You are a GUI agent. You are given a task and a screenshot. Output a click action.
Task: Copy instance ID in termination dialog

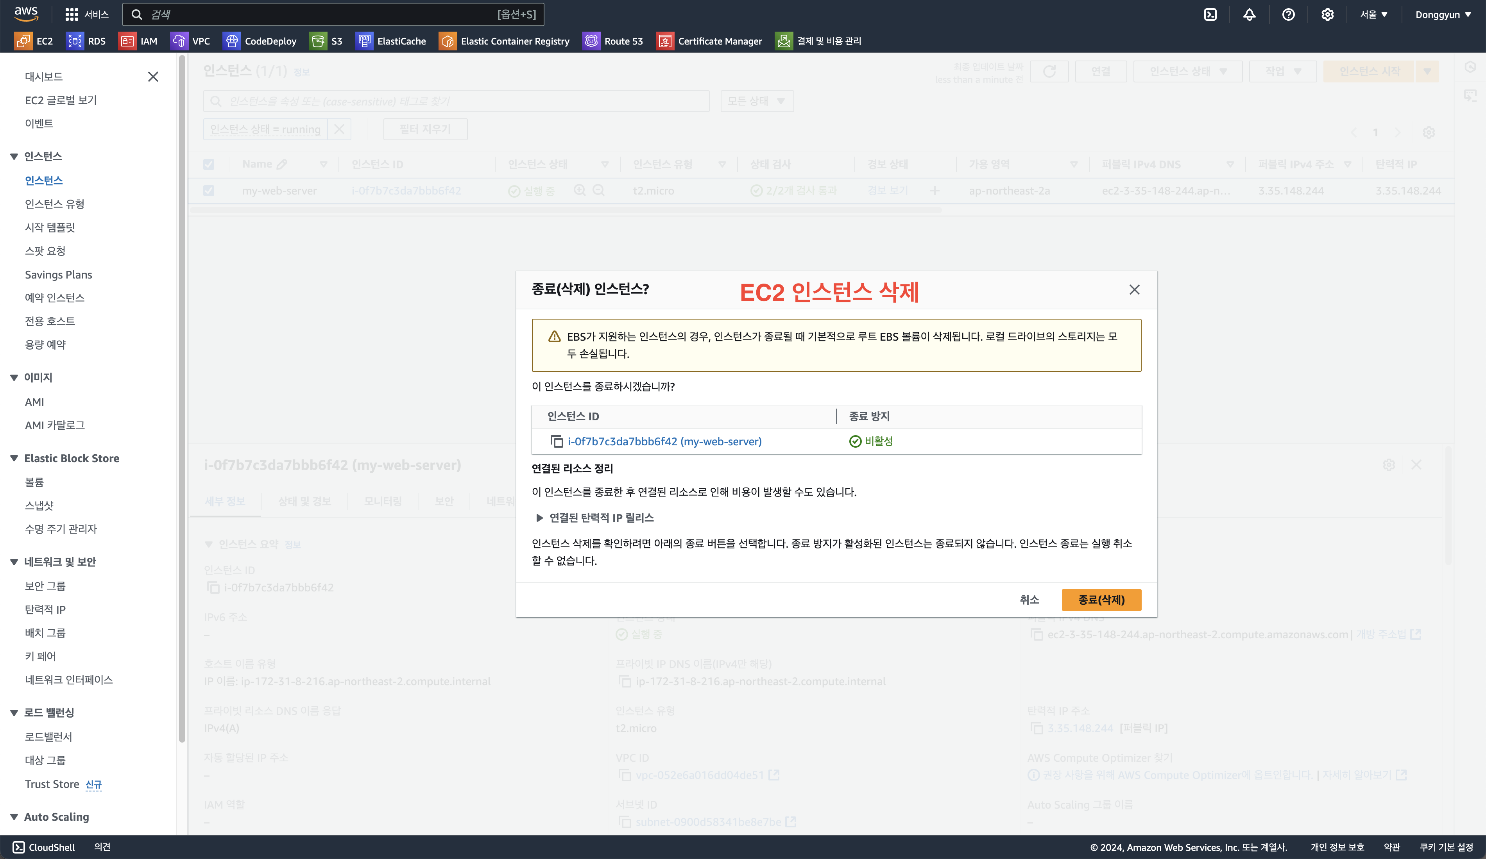point(556,441)
